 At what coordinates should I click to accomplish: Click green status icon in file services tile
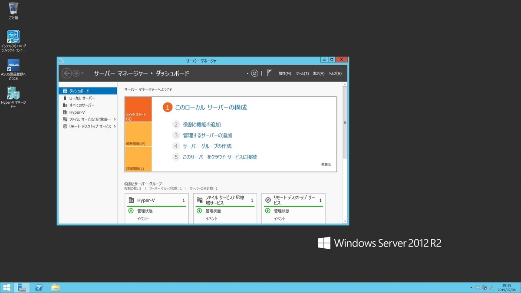coord(199,211)
